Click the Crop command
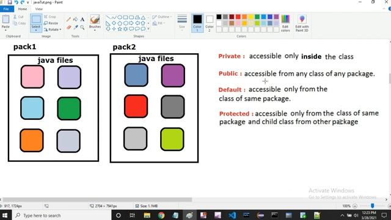This screenshot has width=391, height=220. 50,16
